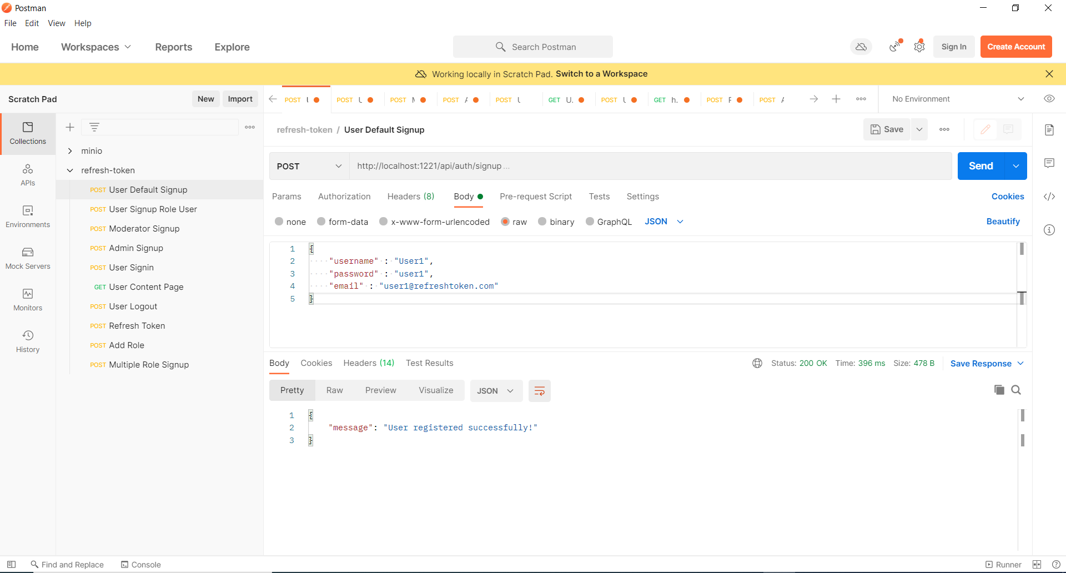Click the Beautify link
The image size is (1066, 573).
(1003, 222)
